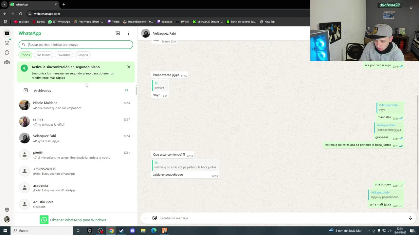The height and width of the screenshot is (235, 419).
Task: Open the attach plus button
Action: 146,218
